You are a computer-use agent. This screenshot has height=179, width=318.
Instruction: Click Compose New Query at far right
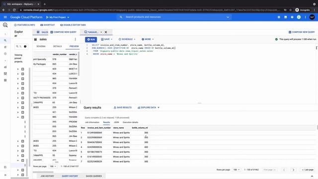point(302,32)
